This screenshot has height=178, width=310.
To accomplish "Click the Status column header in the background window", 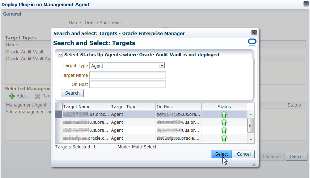I will pos(294,105).
